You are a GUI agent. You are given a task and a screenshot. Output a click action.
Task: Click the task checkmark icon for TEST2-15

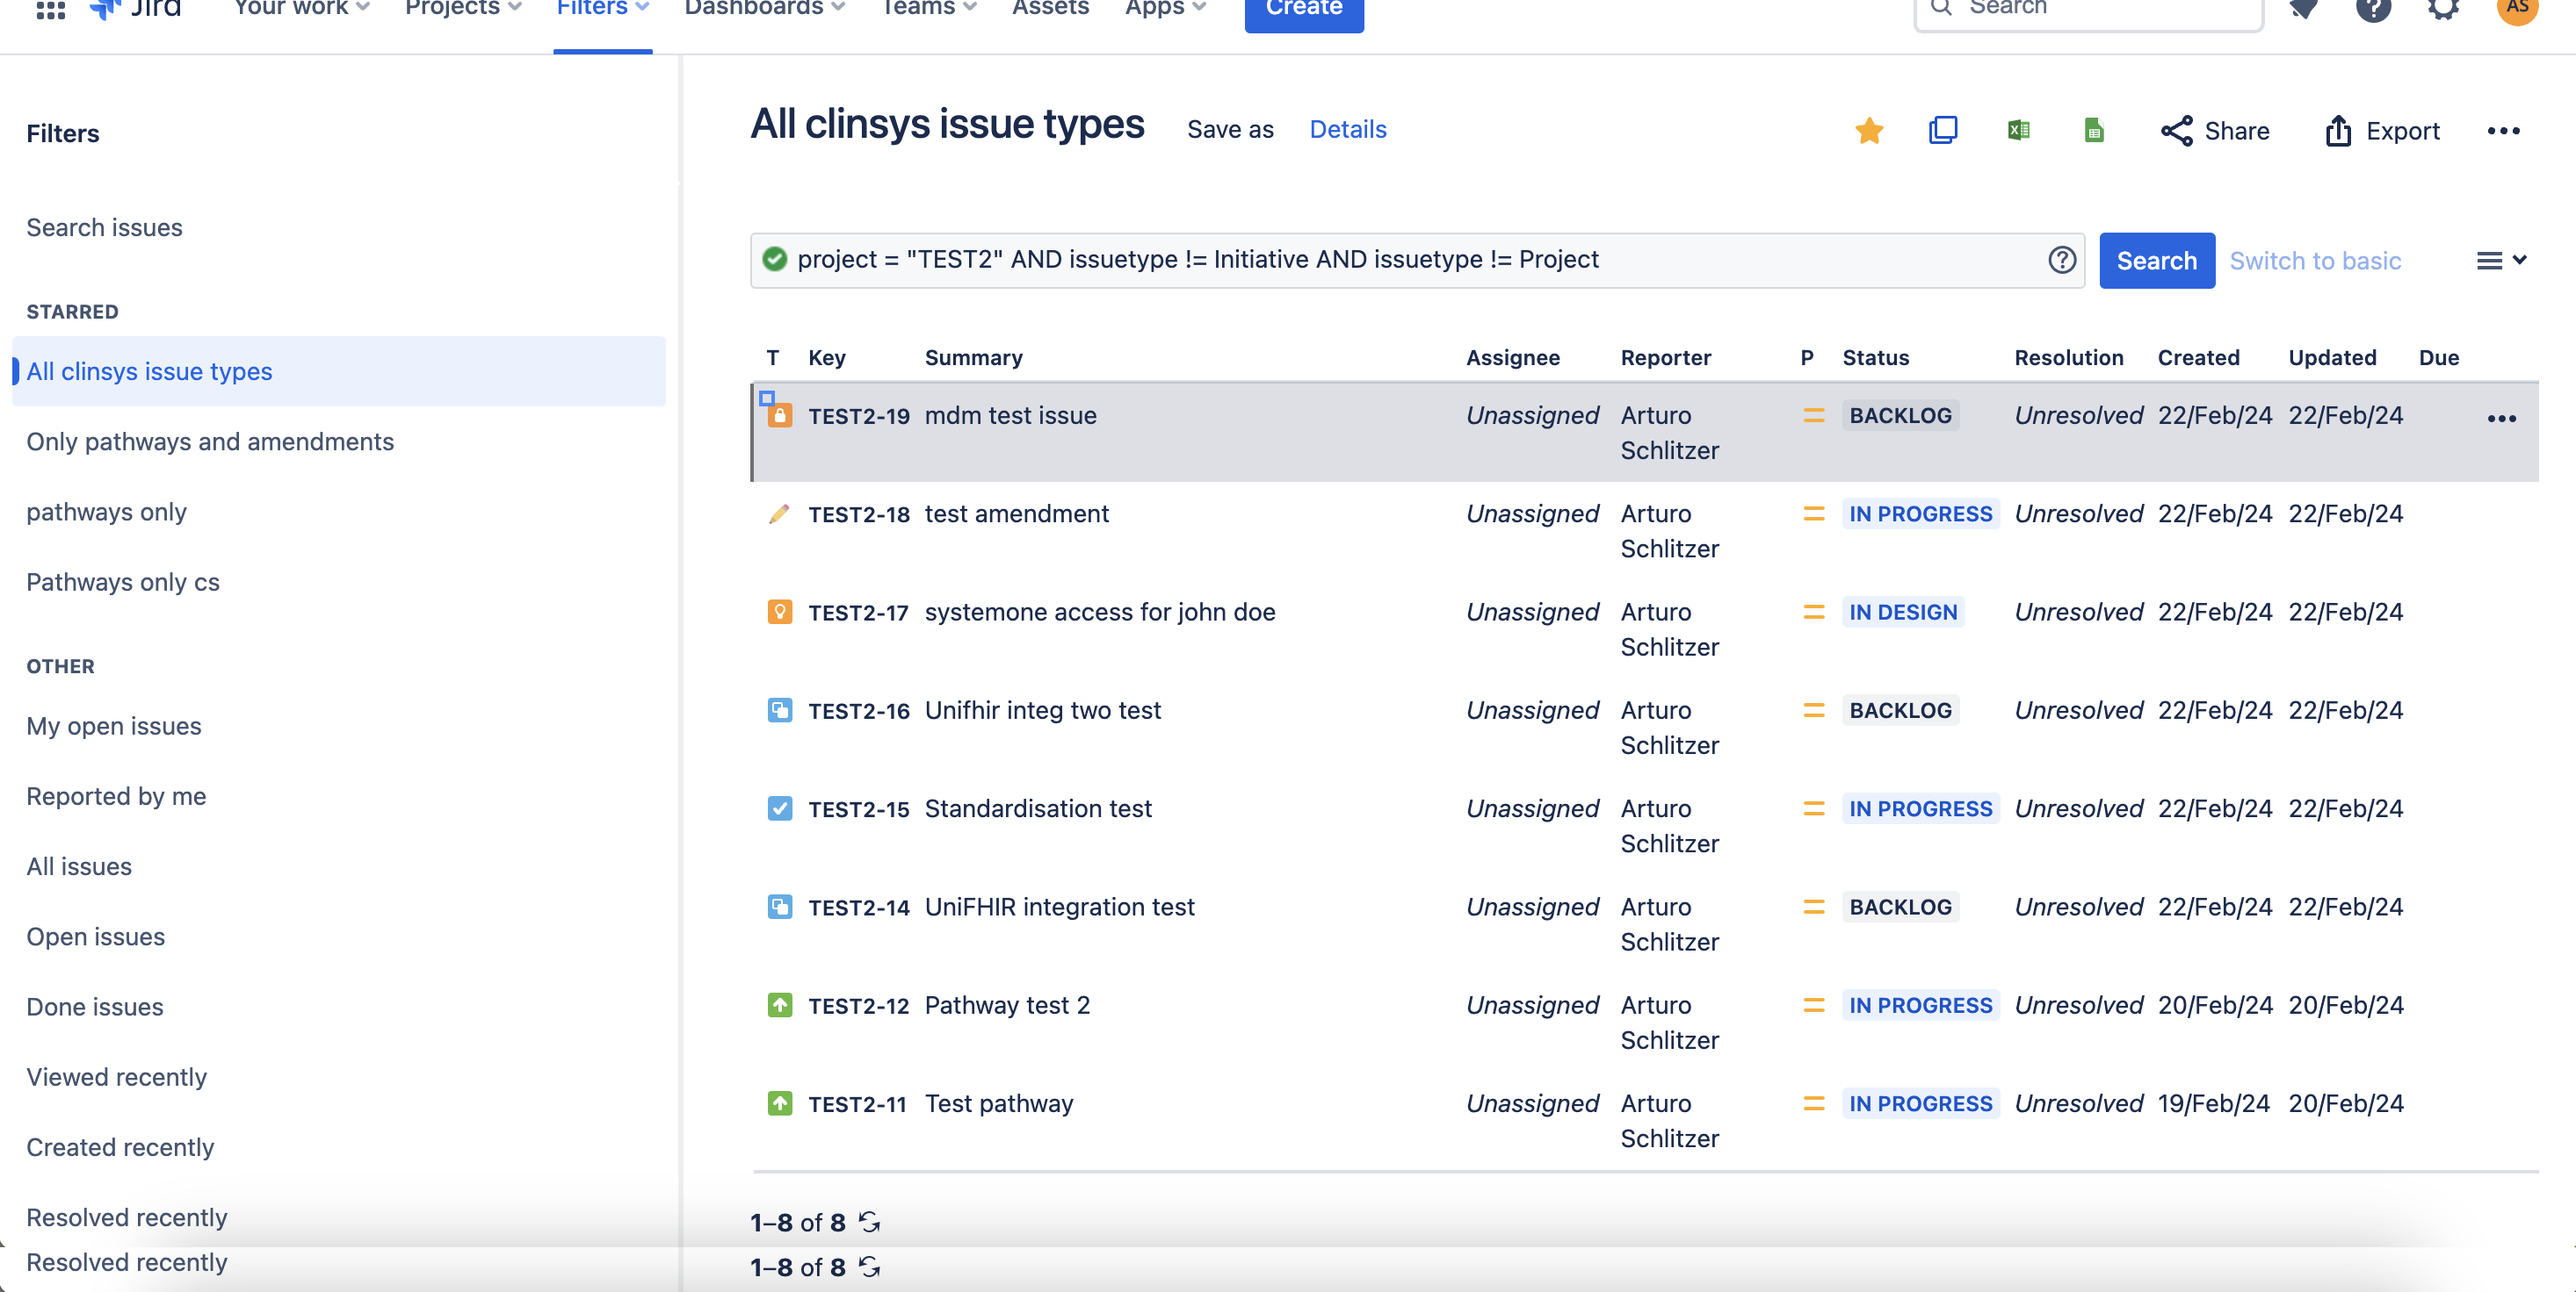pos(779,808)
